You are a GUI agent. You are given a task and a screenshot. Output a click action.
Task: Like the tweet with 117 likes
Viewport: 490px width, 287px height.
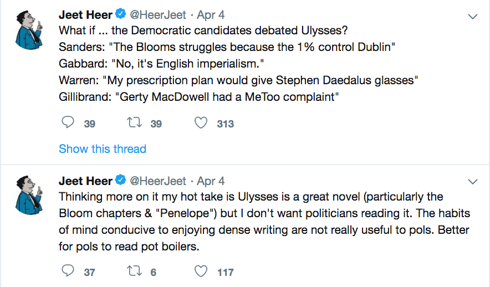point(201,271)
